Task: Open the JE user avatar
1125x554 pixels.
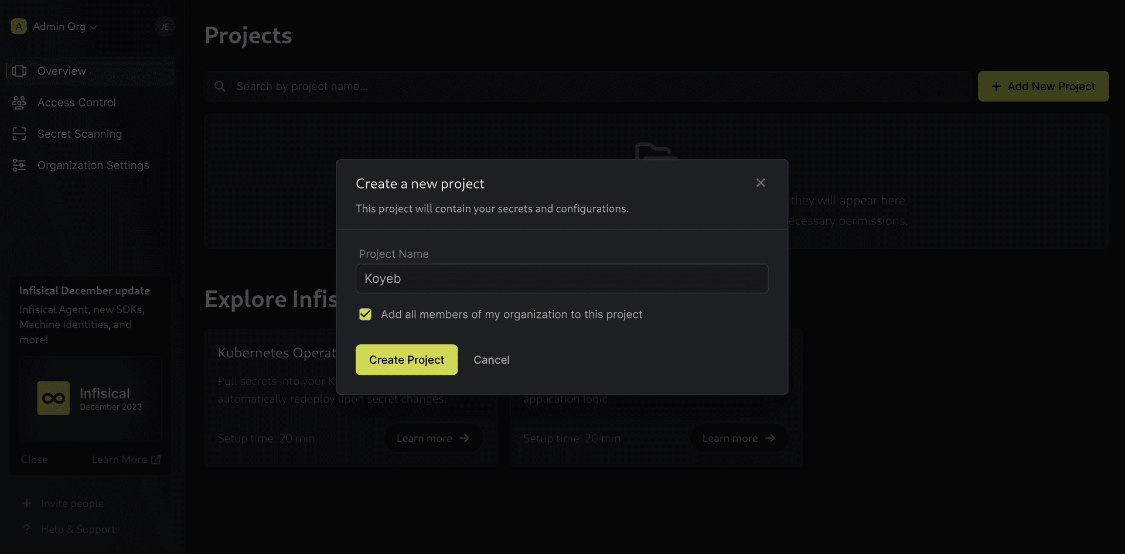Action: (x=165, y=26)
